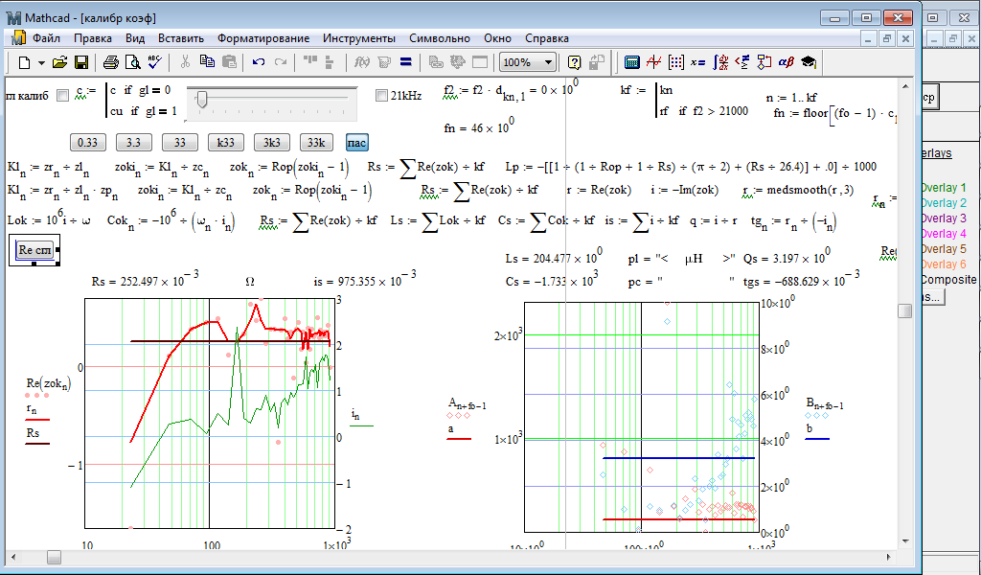Viewport: 981px width, 575px height.
Task: Open the Greek symbols palette
Action: (786, 62)
